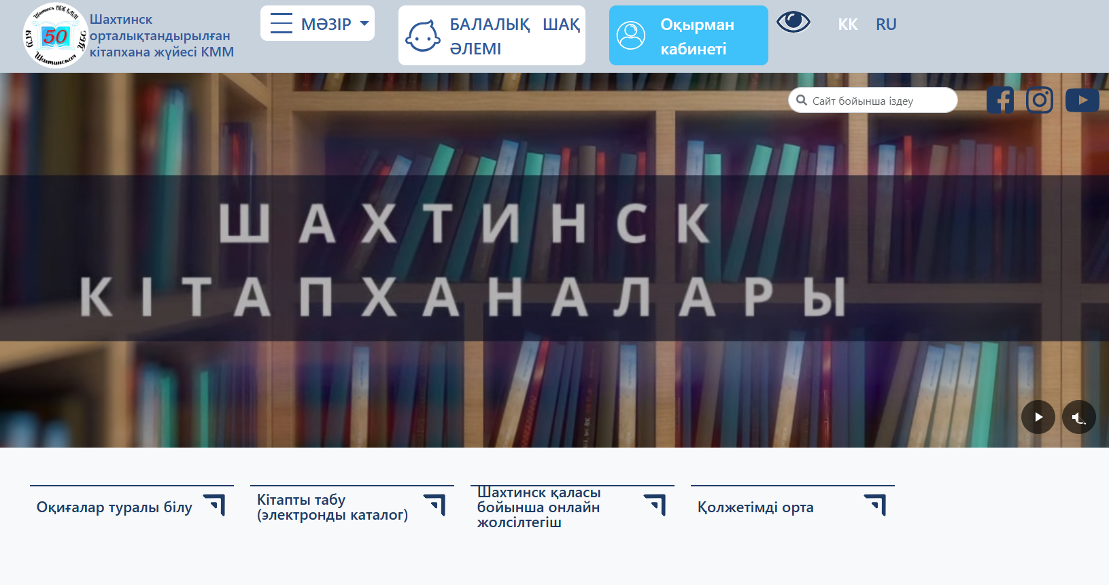Open the YouTube channel
Image resolution: width=1109 pixels, height=585 pixels.
(1082, 101)
